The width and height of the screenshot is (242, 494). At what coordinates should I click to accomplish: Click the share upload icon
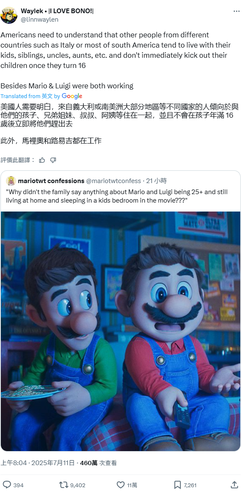point(234,485)
